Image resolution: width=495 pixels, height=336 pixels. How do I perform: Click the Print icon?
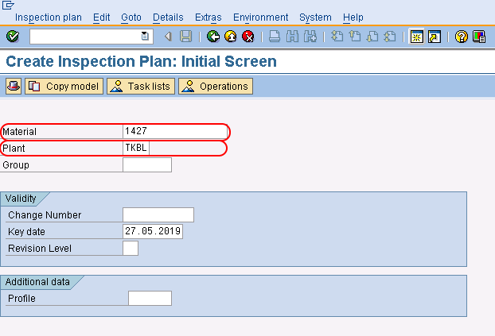click(x=275, y=37)
